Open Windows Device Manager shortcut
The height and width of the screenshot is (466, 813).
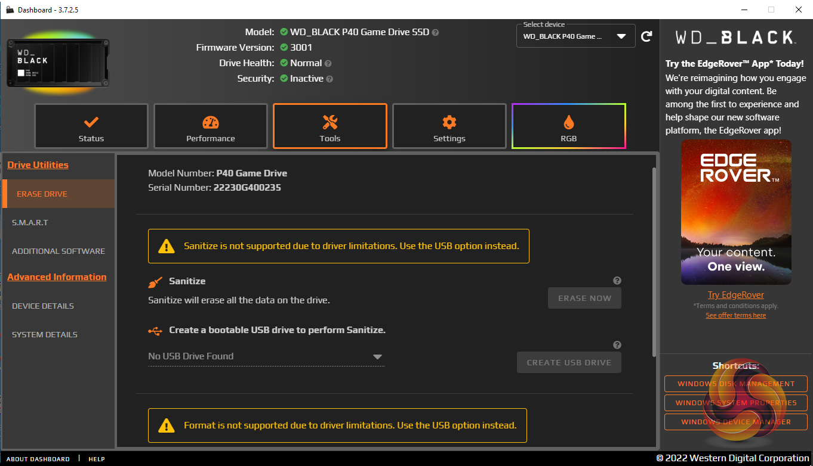pos(735,422)
